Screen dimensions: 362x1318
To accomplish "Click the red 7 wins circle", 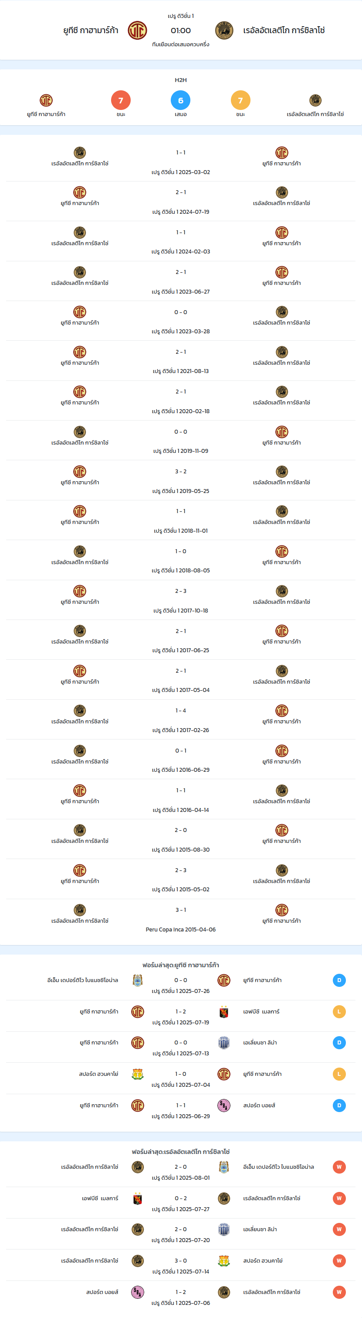I will (121, 100).
